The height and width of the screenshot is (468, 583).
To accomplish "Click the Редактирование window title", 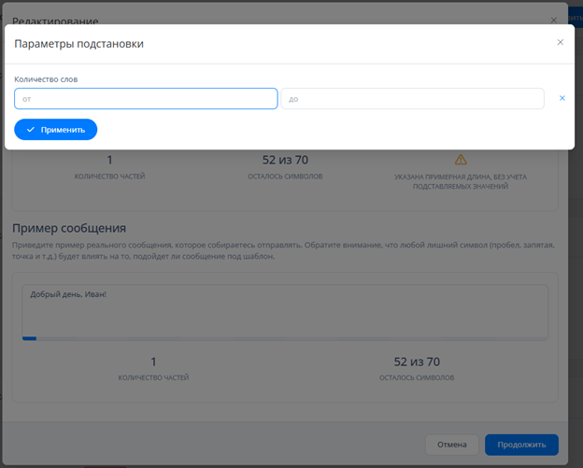I will [54, 20].
